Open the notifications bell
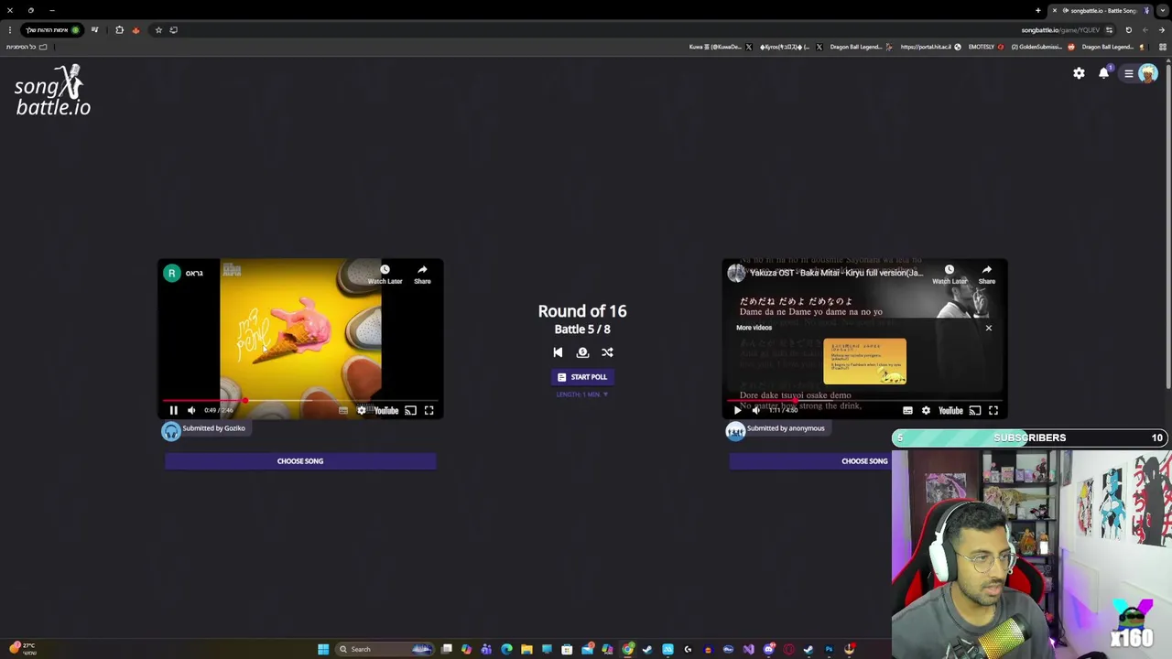Viewport: 1172px width, 659px height. (x=1104, y=73)
